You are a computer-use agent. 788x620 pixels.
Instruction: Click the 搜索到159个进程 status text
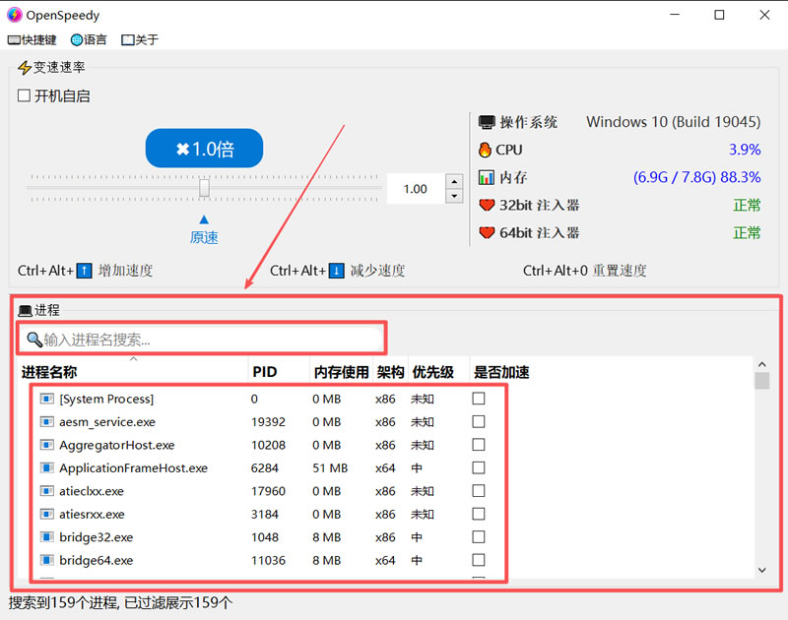(x=120, y=602)
